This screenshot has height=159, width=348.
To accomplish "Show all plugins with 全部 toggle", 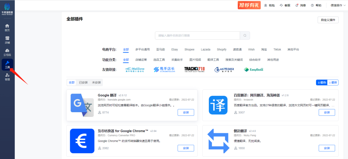I will coord(72,83).
